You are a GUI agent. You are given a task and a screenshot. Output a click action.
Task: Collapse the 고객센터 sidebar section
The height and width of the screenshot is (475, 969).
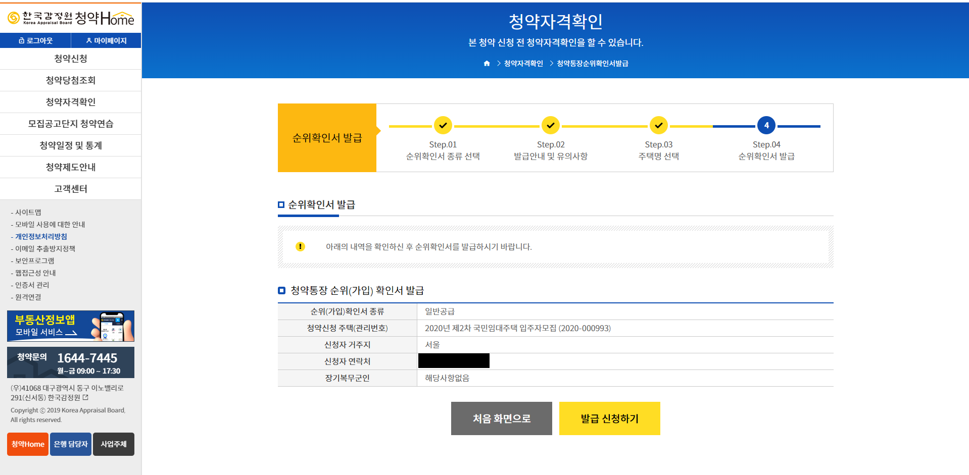pyautogui.click(x=70, y=189)
